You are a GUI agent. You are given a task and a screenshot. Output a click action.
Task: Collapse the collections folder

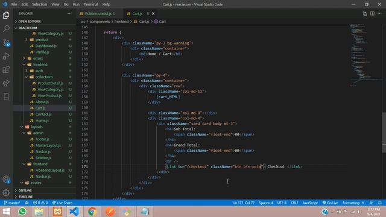tap(44, 77)
